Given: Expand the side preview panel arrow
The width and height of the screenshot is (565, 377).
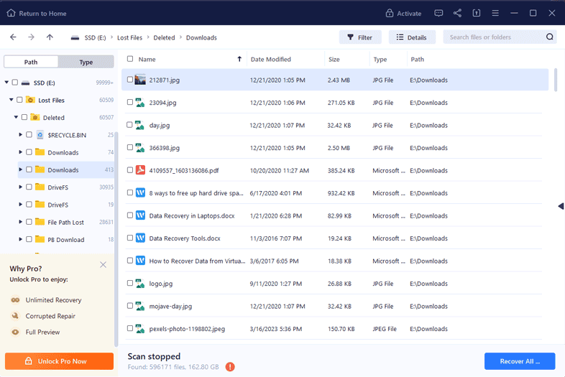Looking at the screenshot, I should tap(561, 206).
